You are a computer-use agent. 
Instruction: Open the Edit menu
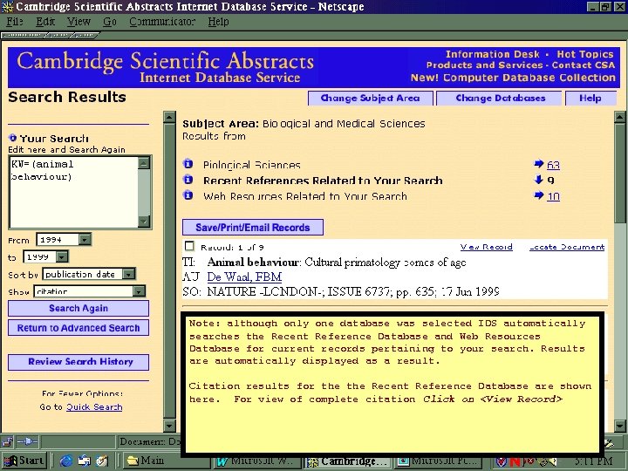(45, 22)
